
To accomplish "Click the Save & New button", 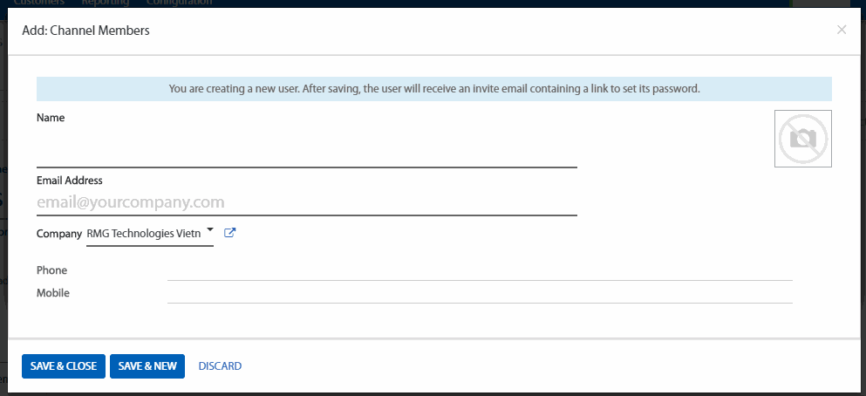I will [x=147, y=366].
